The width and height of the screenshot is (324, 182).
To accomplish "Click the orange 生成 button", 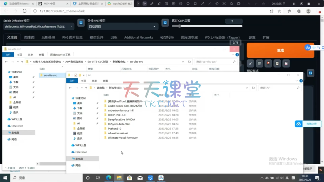I will click(280, 50).
